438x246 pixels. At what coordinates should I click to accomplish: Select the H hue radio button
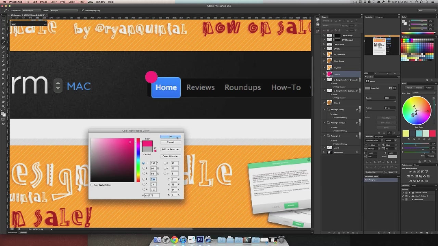(144, 163)
